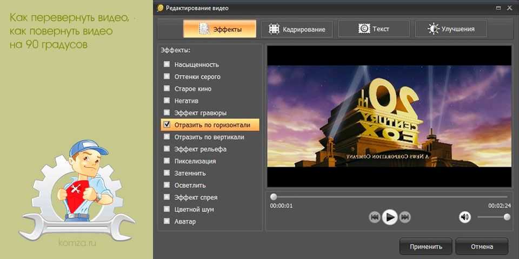Enable the Эффект гравюры checkbox
The height and width of the screenshot is (259, 519).
[167, 113]
